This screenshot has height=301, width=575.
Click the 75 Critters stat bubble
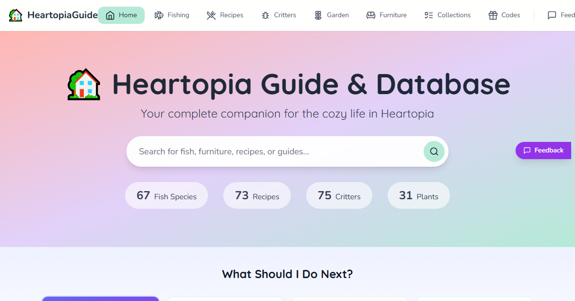[x=339, y=195]
